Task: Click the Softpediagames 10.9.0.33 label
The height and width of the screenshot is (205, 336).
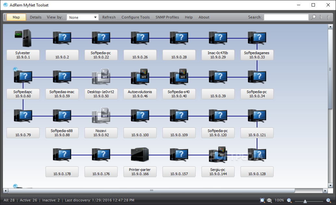Action: (257, 55)
